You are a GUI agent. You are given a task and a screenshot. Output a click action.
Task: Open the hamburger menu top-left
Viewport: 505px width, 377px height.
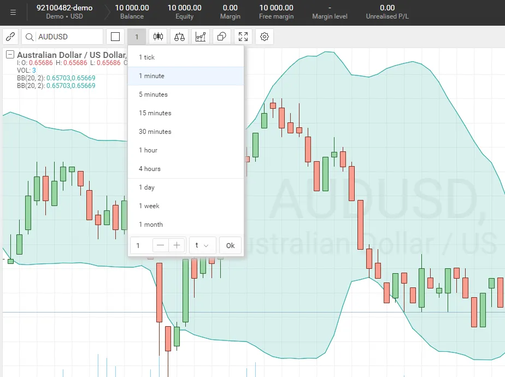[x=13, y=13]
